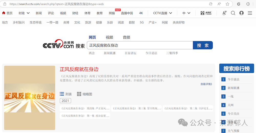Select the 音频 search tab
This screenshot has height=133, width=256.
coord(126,37)
